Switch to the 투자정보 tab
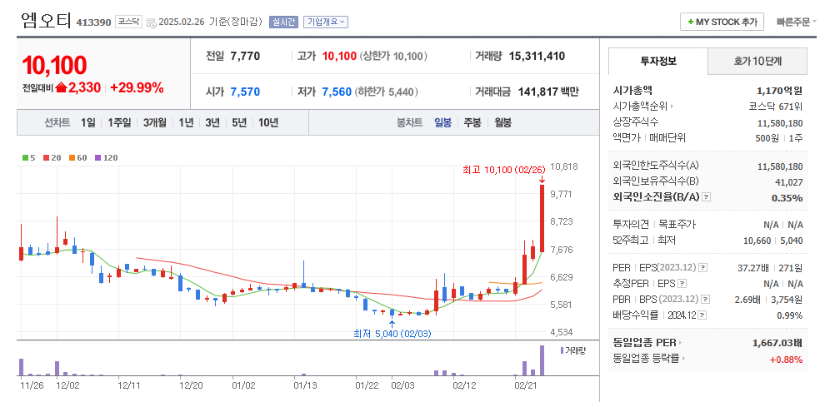 (658, 61)
